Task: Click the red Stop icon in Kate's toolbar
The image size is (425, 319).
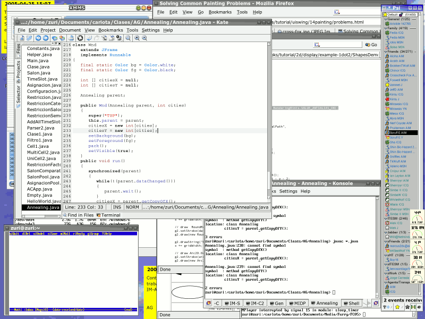Action: pos(80,38)
